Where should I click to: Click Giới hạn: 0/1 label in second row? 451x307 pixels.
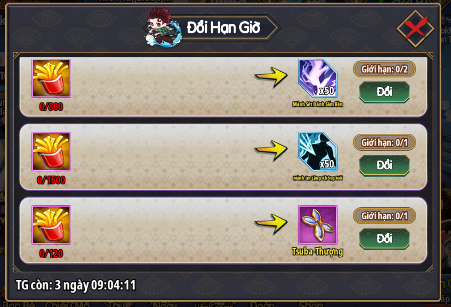pyautogui.click(x=384, y=142)
